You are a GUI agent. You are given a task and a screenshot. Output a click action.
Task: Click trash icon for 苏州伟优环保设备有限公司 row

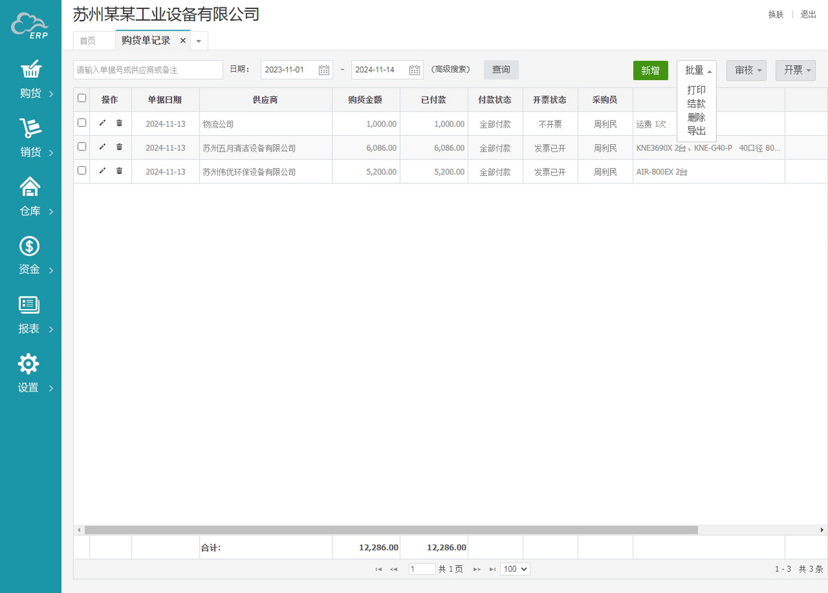click(119, 171)
